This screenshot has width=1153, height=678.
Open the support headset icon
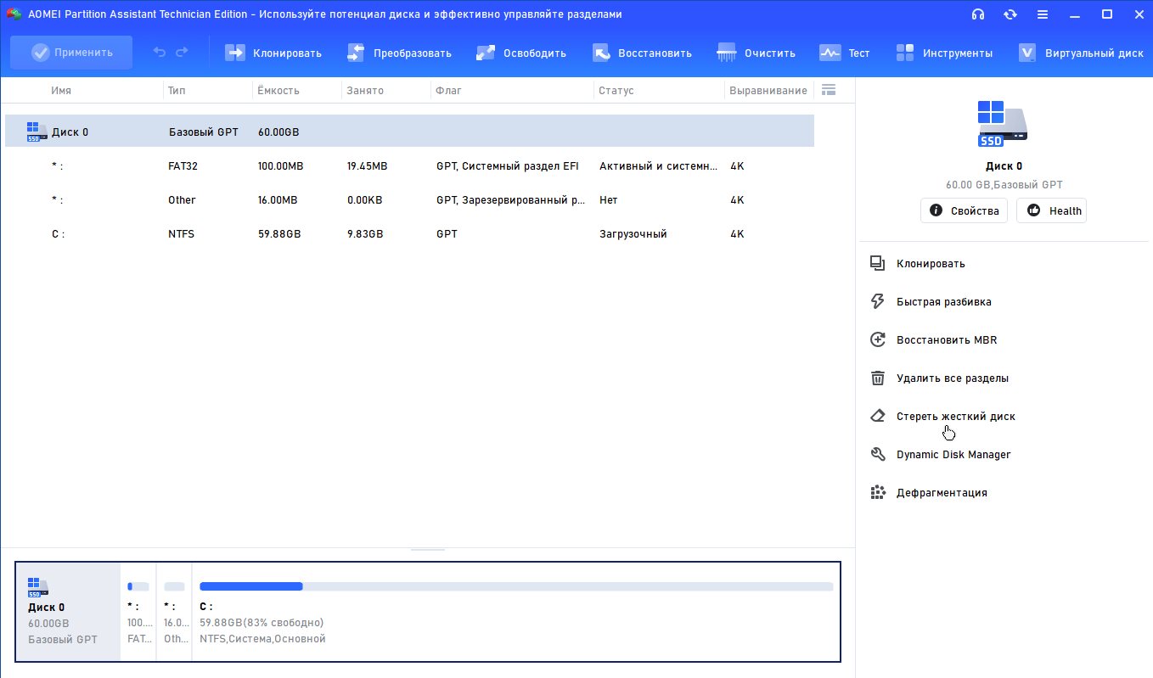coord(978,14)
